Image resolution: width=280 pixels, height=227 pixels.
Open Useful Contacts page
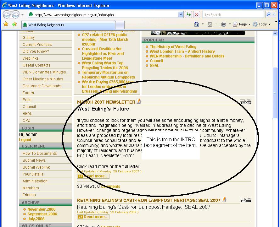click(36, 65)
